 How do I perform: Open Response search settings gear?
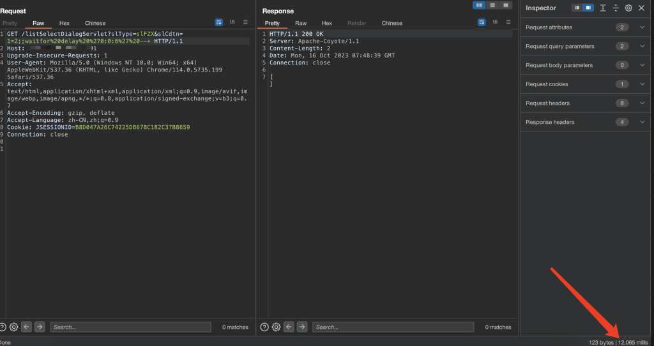[x=276, y=327]
